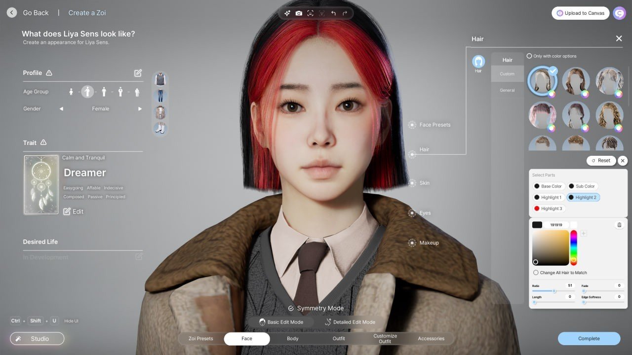The width and height of the screenshot is (632, 355).
Task: Add color preset with plus button
Action: [x=584, y=233]
